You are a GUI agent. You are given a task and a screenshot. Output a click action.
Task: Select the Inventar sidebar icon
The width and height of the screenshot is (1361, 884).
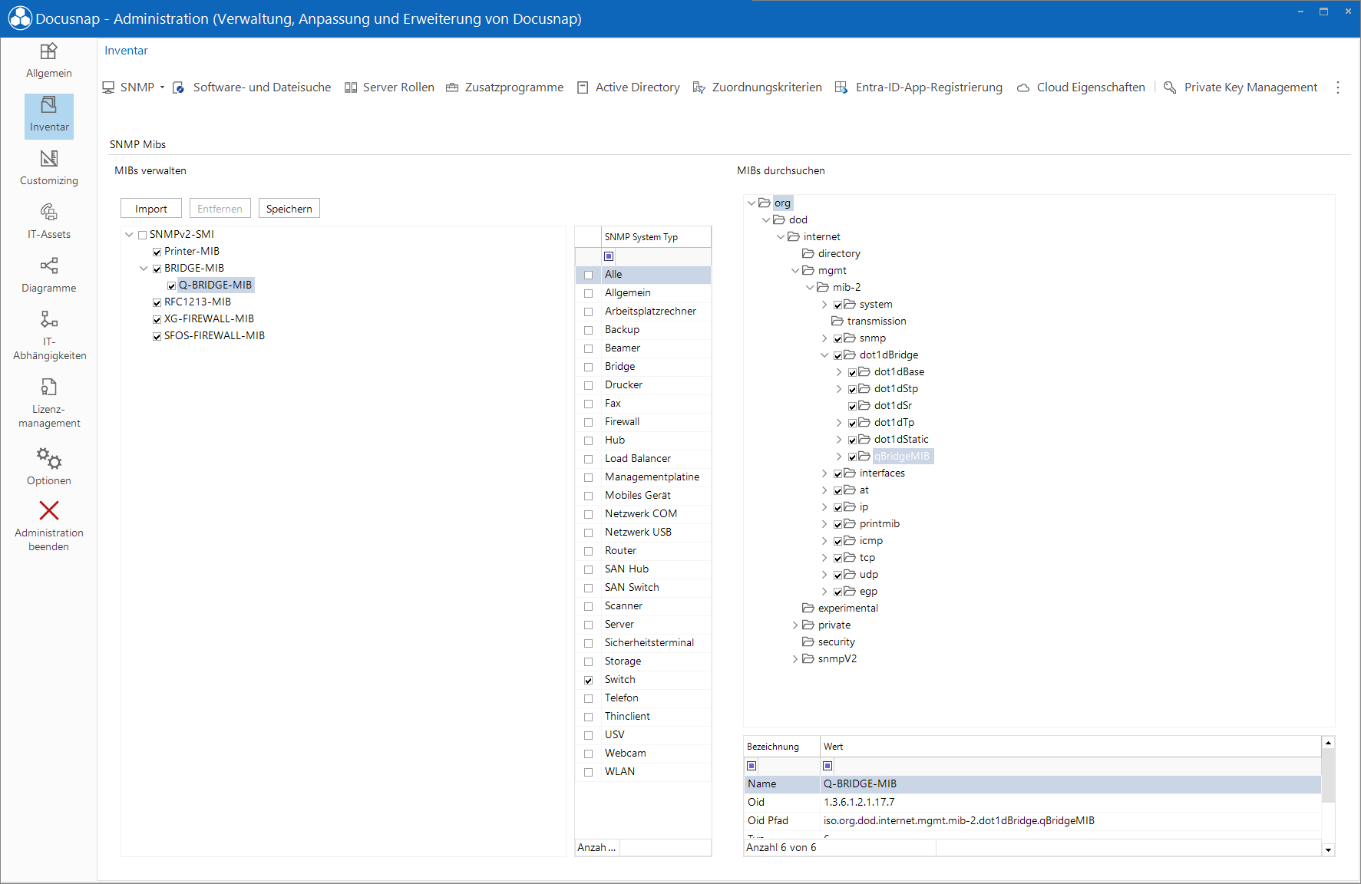48,104
